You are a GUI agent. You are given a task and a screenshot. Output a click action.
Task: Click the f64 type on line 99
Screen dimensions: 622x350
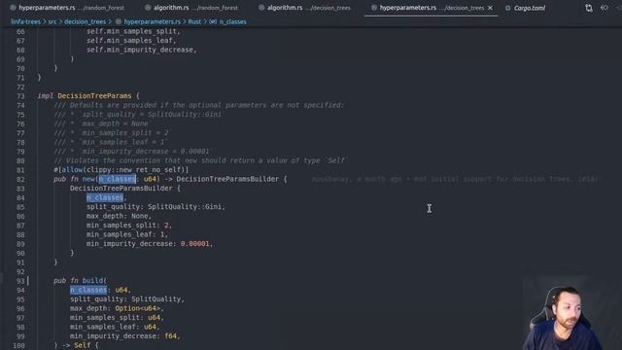coord(171,335)
